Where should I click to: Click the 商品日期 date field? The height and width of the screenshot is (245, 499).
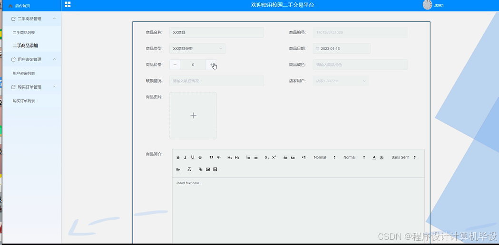point(342,48)
